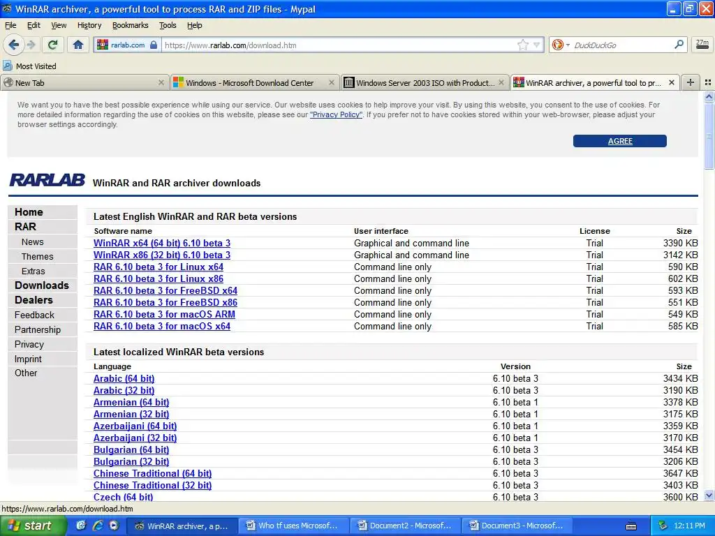The image size is (715, 536).
Task: Open the Windows Start button
Action: click(32, 526)
